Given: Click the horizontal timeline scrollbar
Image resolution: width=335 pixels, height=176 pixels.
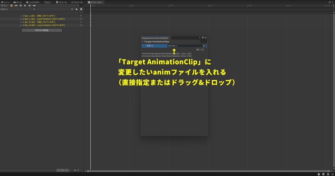Looking at the screenshot, I should point(208,171).
